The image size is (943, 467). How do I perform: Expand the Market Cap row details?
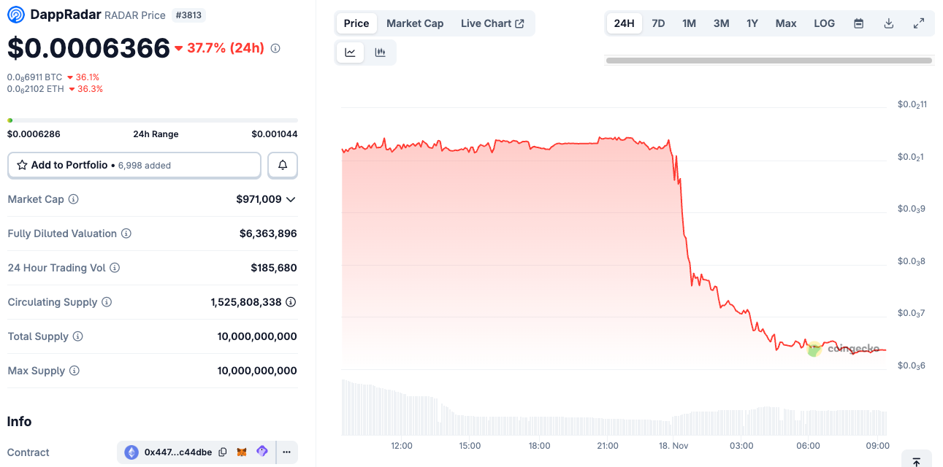(290, 198)
